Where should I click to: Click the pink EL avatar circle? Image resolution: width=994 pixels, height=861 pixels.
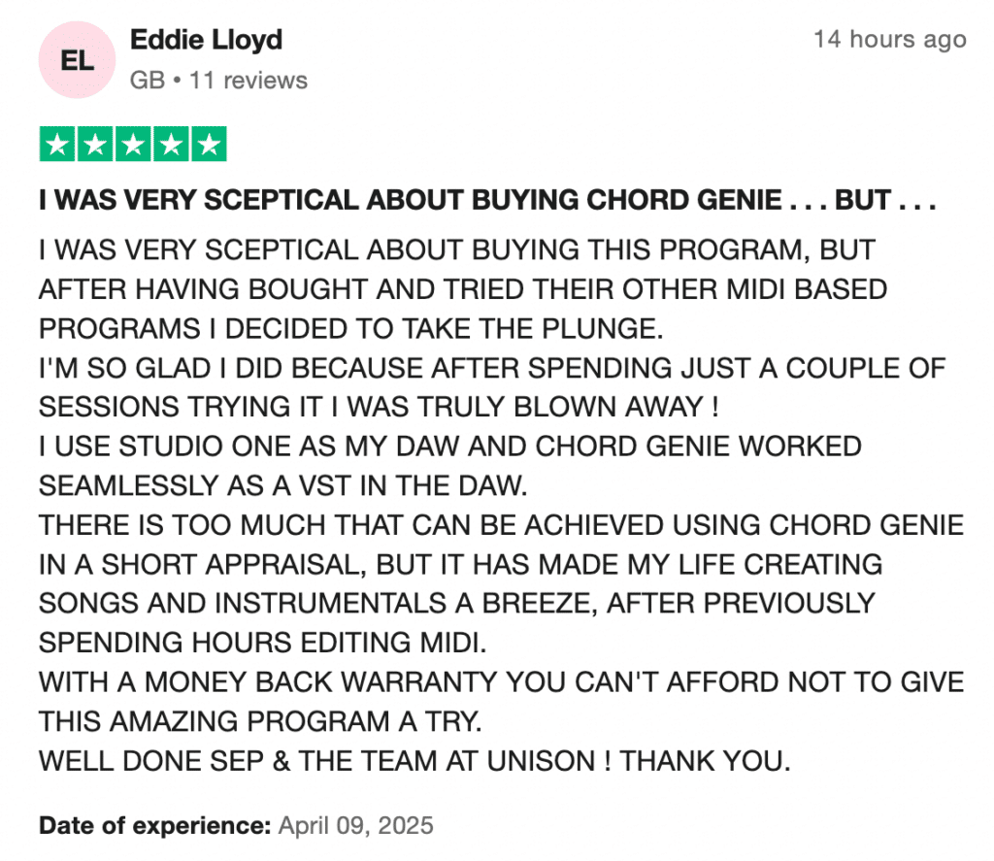[x=77, y=60]
